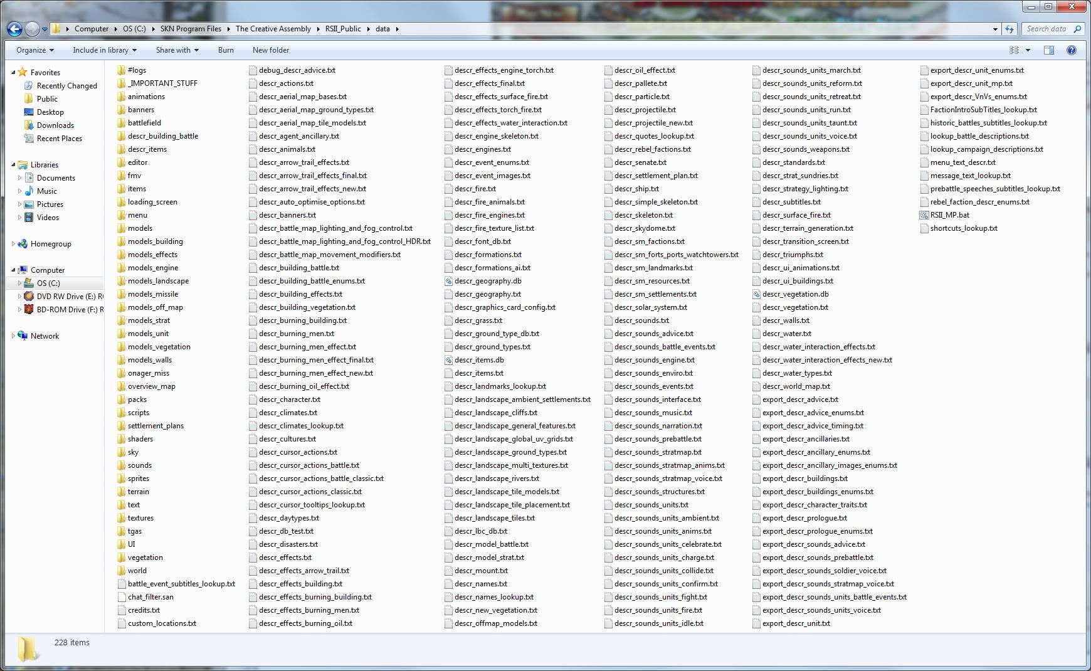This screenshot has height=671, width=1091.
Task: Open the _IMPORTANT_STUFF folder
Action: (162, 83)
